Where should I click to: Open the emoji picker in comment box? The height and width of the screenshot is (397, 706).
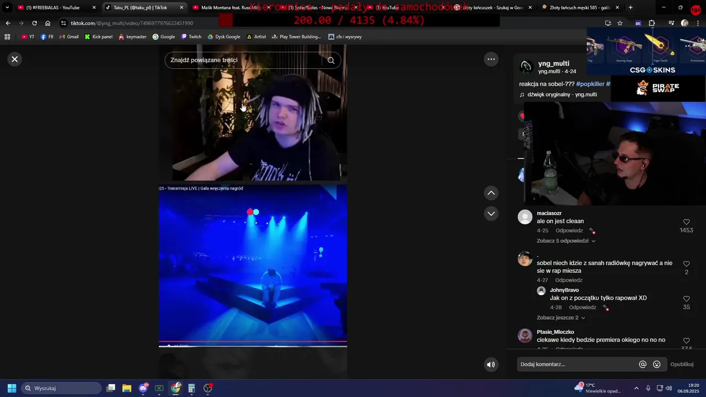pyautogui.click(x=656, y=364)
